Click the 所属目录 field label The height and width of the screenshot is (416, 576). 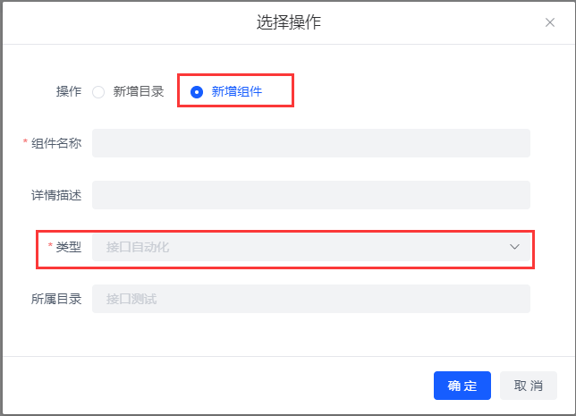pyautogui.click(x=56, y=299)
